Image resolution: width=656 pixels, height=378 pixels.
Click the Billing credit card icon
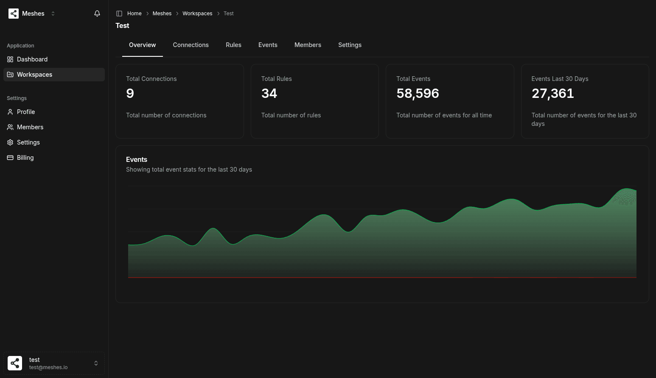(10, 158)
